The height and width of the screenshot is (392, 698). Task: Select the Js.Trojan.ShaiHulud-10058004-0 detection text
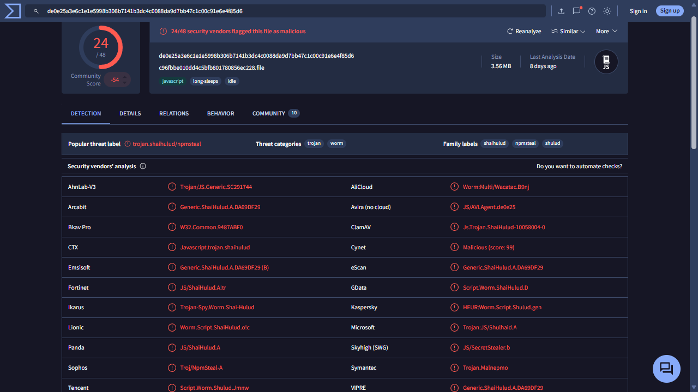504,227
